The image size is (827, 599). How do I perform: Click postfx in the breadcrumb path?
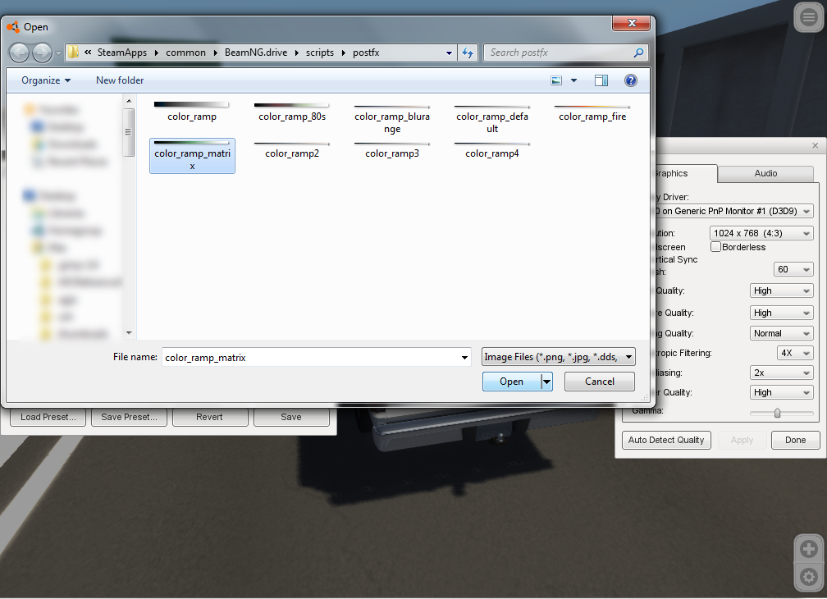366,53
